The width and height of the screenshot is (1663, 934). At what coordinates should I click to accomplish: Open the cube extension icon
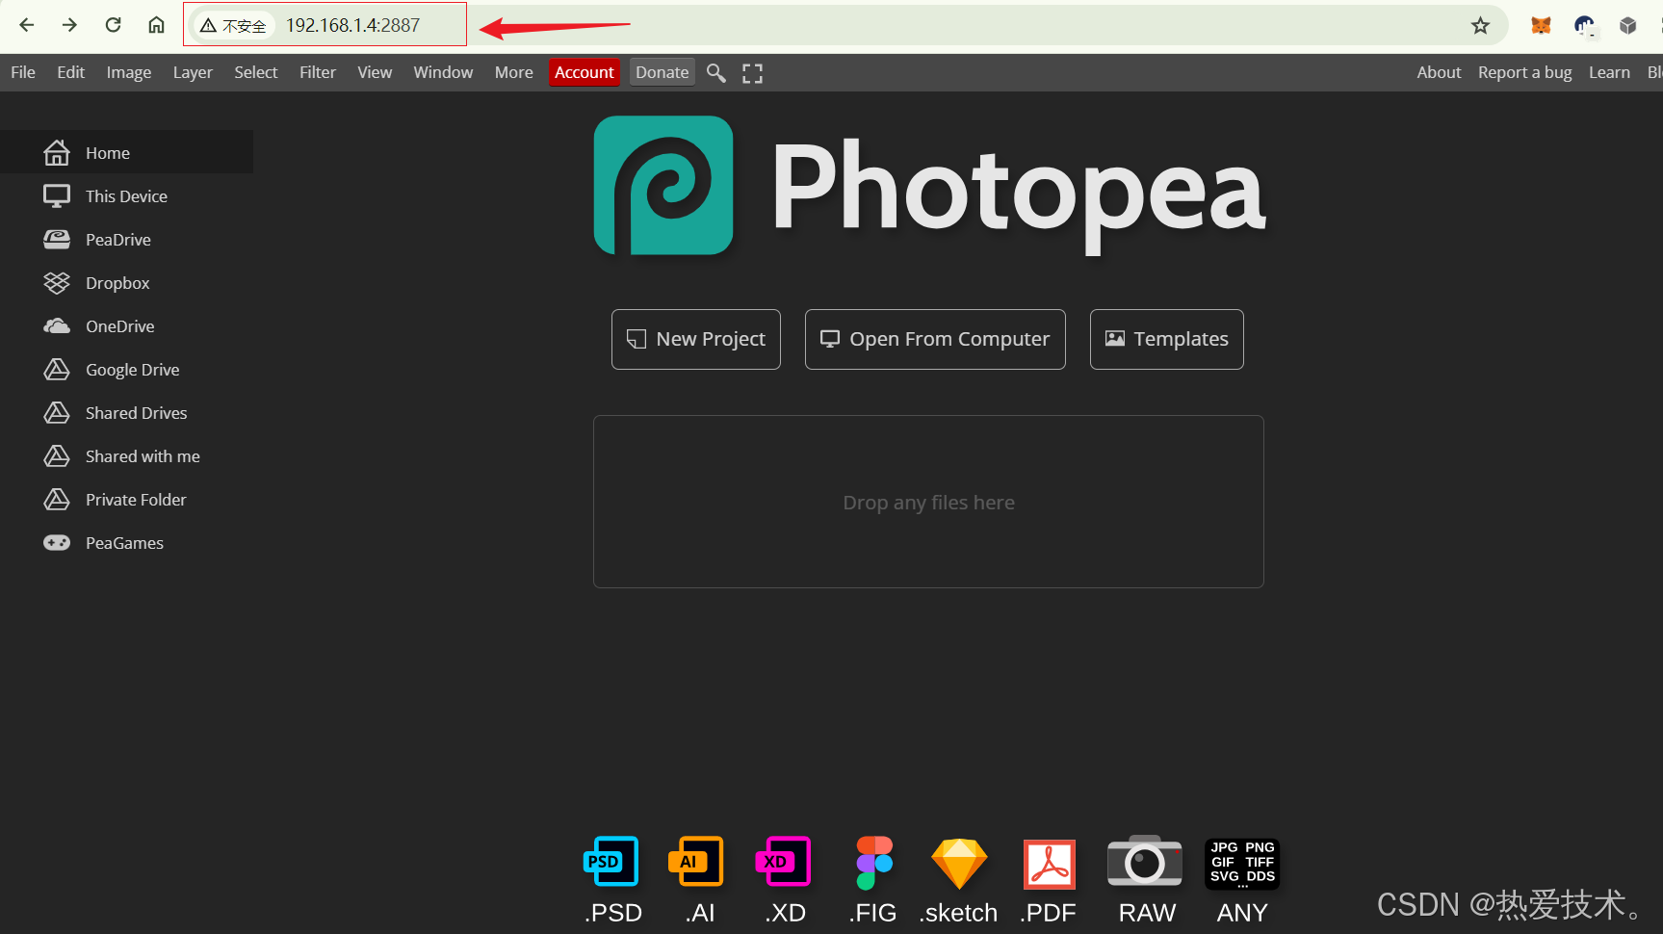coord(1627,26)
